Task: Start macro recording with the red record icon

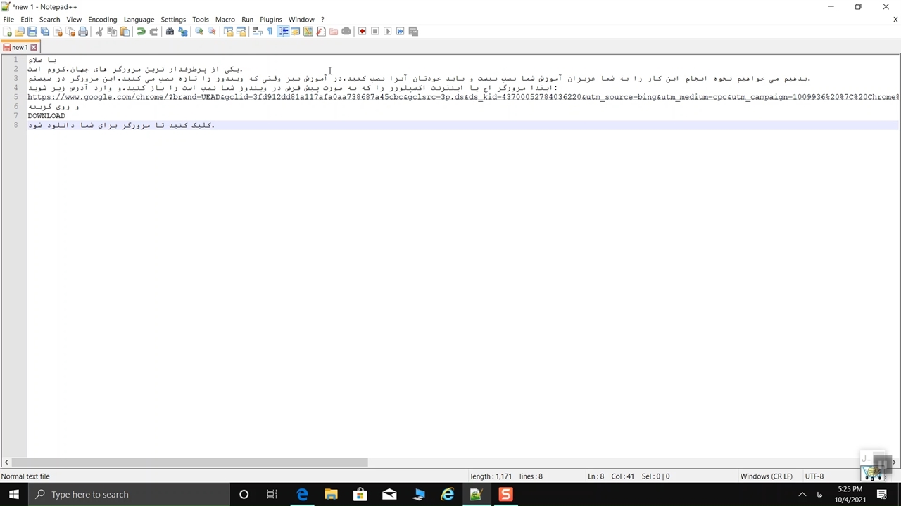Action: 362,32
